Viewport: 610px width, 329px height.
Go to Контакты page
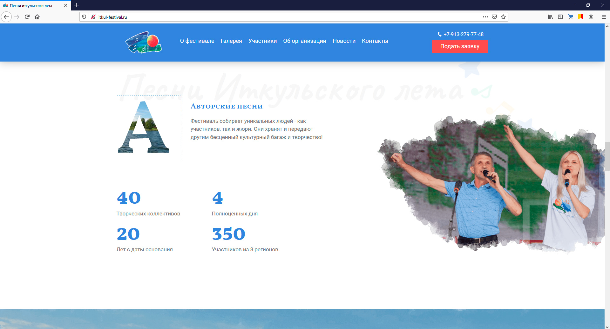point(375,41)
